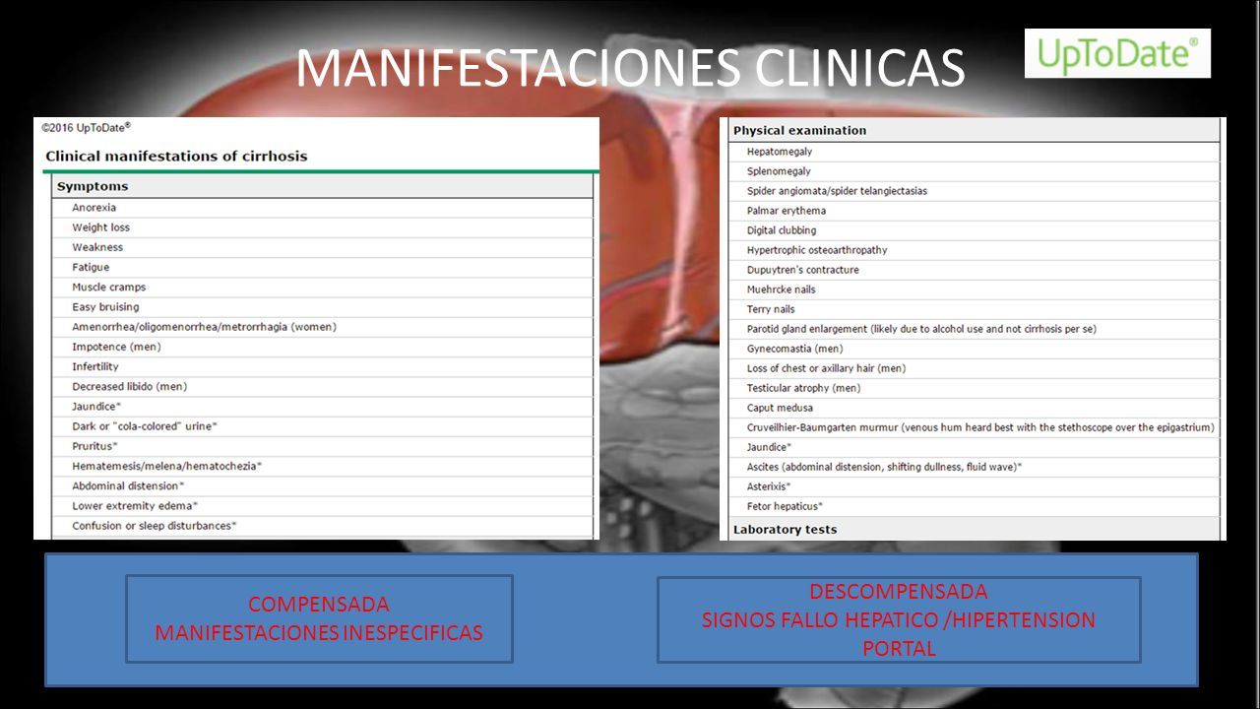Click the UpToDate logo

tap(1117, 53)
